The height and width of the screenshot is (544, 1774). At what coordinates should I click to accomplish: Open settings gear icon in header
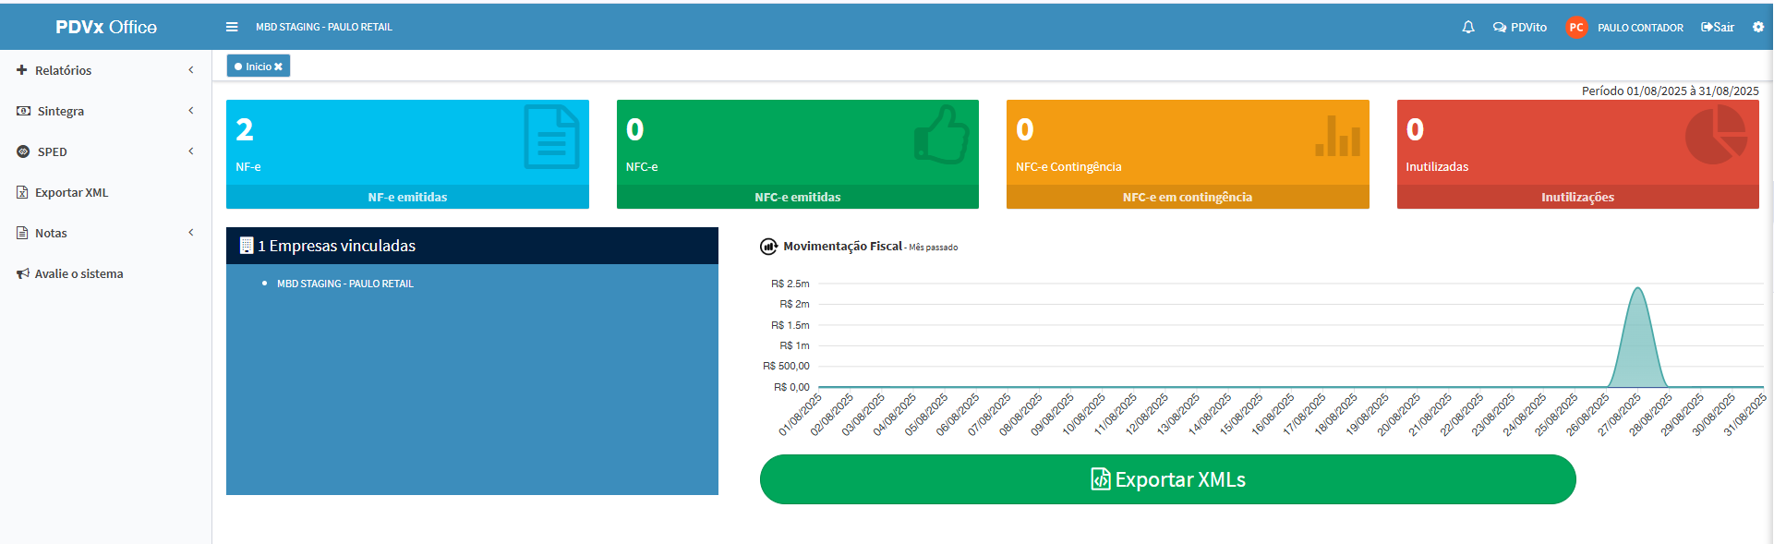click(x=1758, y=27)
